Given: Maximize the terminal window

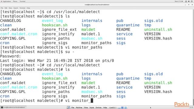Looking at the screenshot, I should 189,5.
